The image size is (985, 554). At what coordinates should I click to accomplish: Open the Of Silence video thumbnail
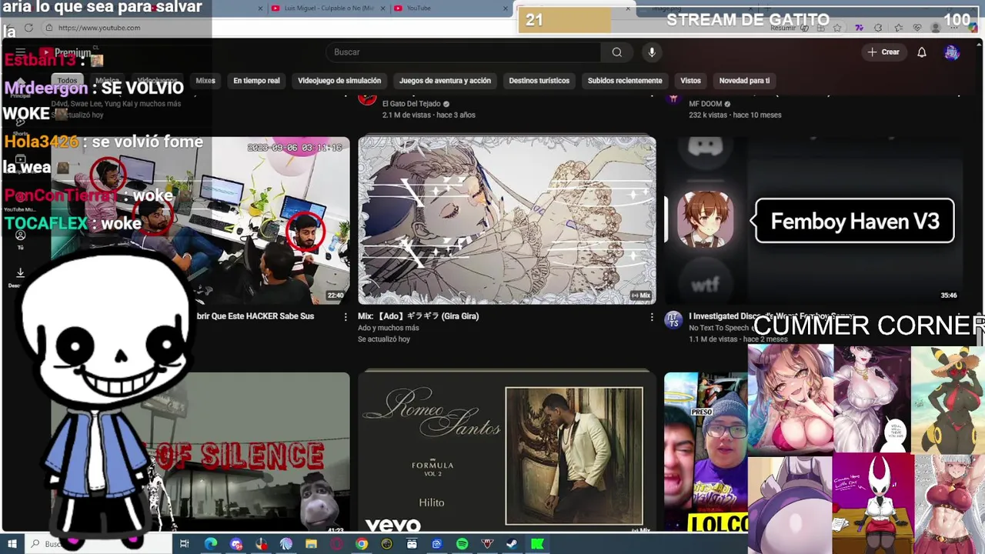pos(200,452)
